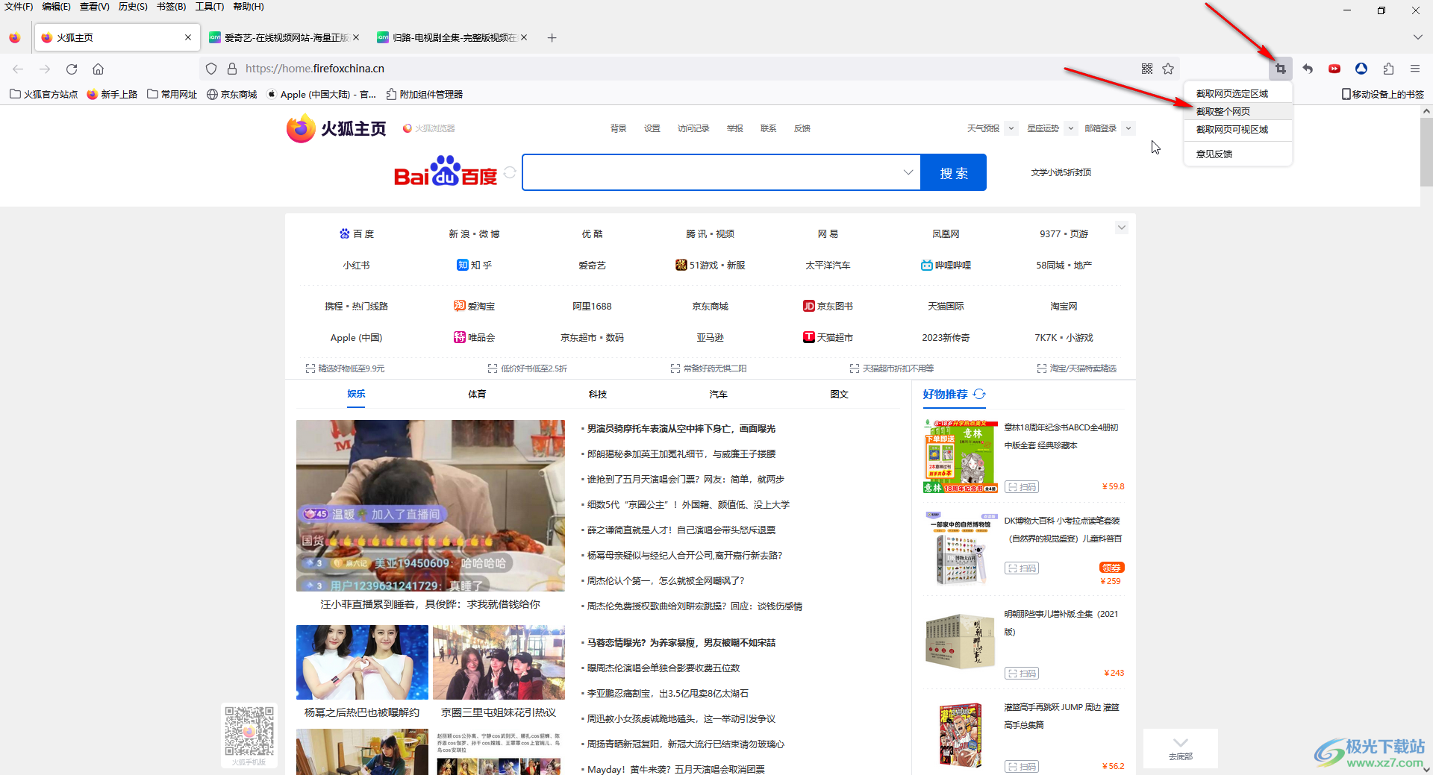
Task: Click the 扫码 button for 意林 book
Action: pyautogui.click(x=1022, y=486)
